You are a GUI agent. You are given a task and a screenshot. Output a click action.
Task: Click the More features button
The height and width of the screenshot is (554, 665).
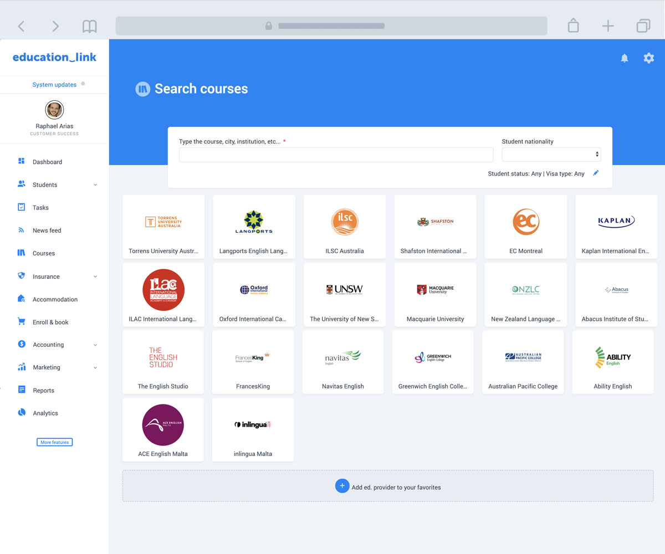pos(54,442)
